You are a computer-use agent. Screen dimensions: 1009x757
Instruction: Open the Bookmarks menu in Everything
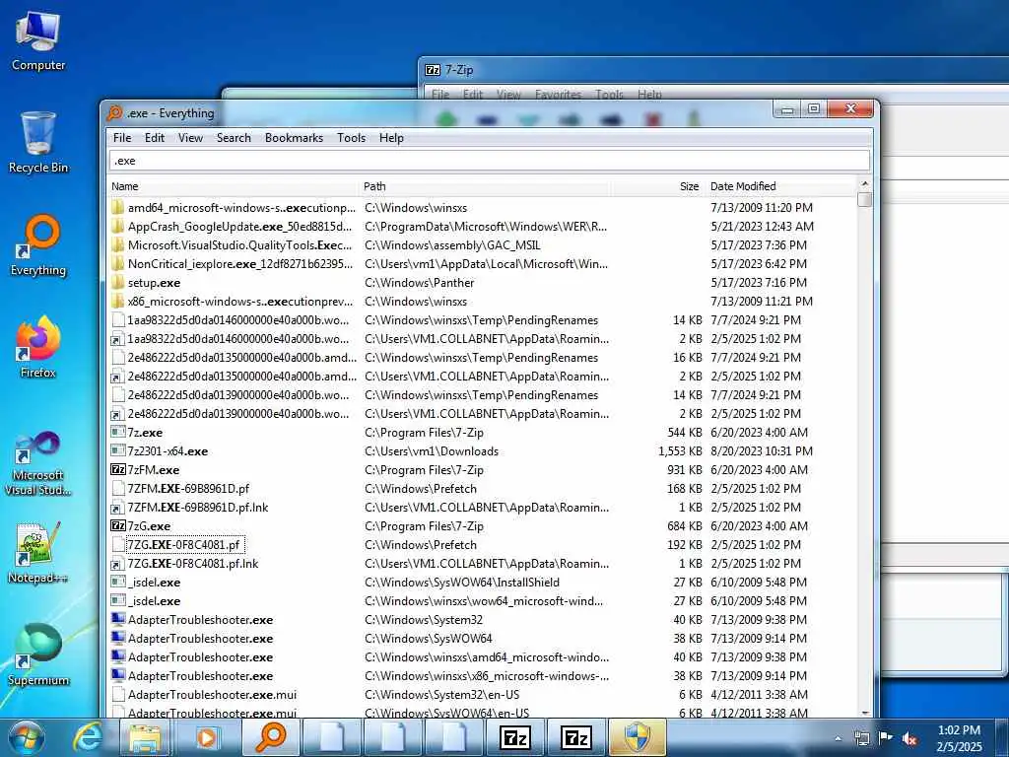[294, 138]
